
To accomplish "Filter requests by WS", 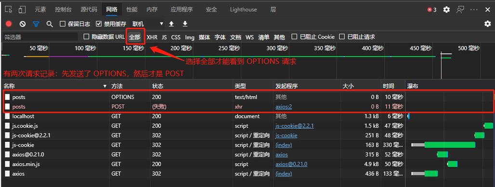I will [x=250, y=37].
